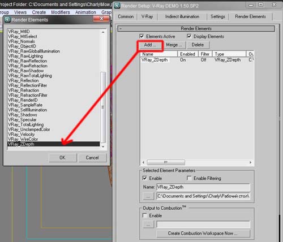
Task: Click OK in the Render Elements dialog
Action: click(63, 158)
